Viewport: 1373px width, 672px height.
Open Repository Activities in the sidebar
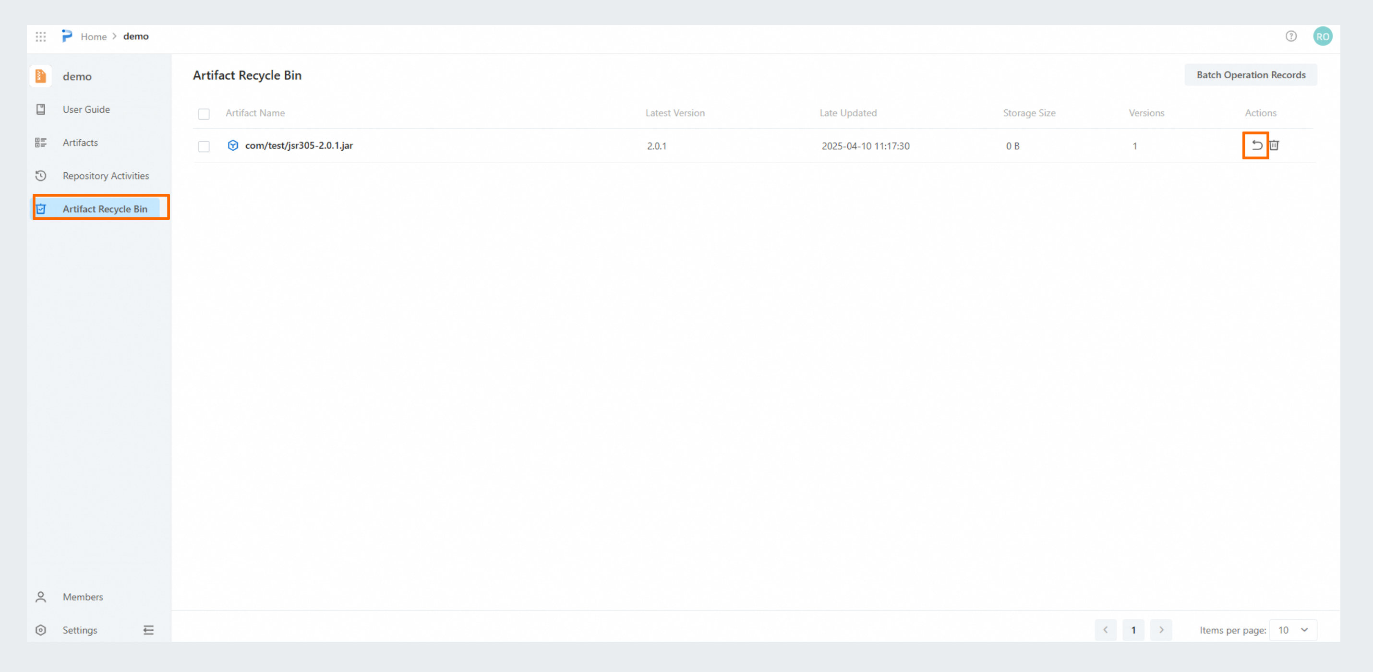[106, 176]
